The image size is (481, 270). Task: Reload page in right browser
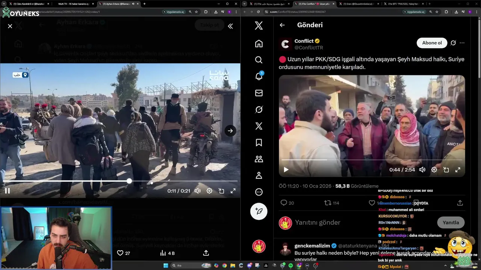pos(259,12)
